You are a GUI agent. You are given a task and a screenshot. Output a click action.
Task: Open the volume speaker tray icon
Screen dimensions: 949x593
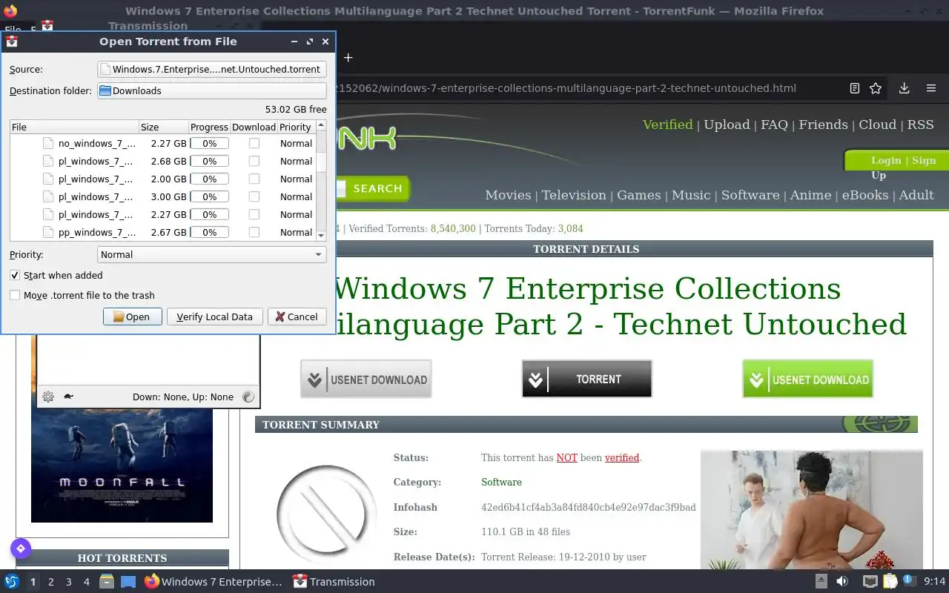point(842,582)
